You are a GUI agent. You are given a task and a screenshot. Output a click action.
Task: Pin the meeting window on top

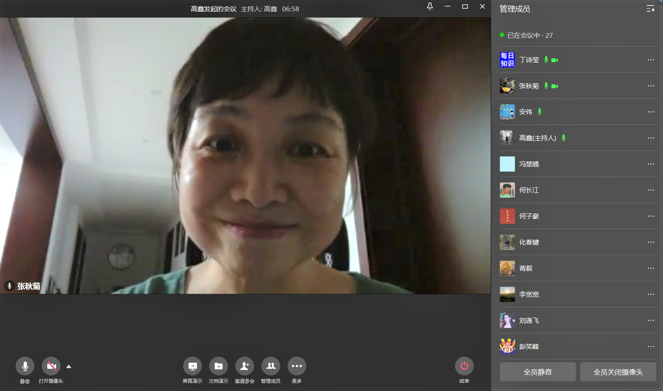(x=430, y=7)
